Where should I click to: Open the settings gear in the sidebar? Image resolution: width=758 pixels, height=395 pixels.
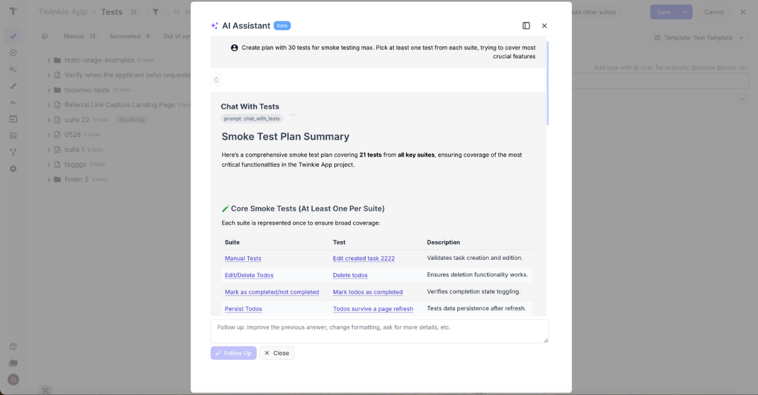pos(13,169)
